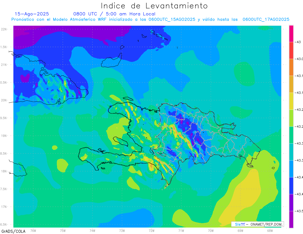Pick the orange swatch in the color bar
Image resolution: width=303 pixels, height=234 pixels.
[x=291, y=67]
